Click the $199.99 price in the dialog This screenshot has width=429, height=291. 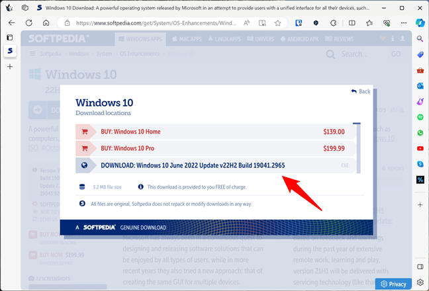tap(334, 148)
